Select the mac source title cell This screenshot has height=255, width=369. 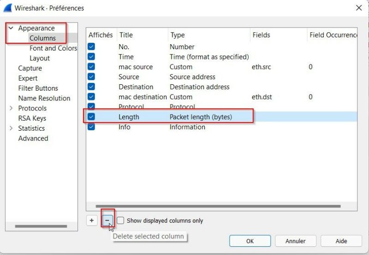pyautogui.click(x=136, y=67)
